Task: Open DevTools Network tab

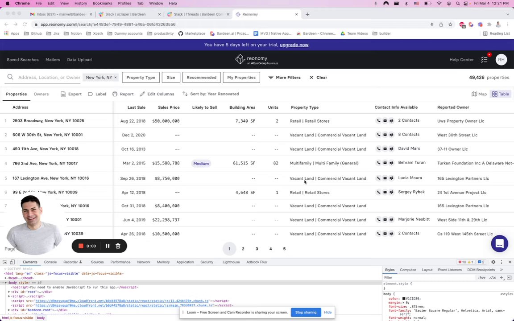Action: click(144, 262)
